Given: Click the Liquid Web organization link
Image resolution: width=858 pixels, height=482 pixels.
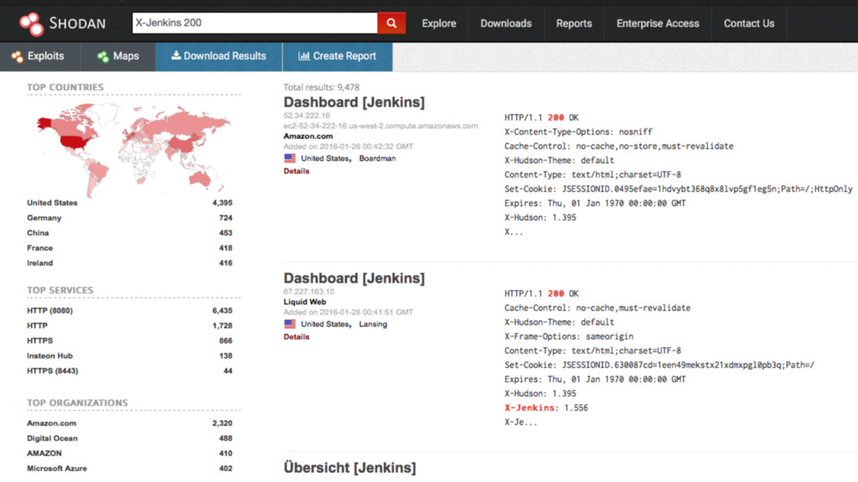Looking at the screenshot, I should 305,301.
